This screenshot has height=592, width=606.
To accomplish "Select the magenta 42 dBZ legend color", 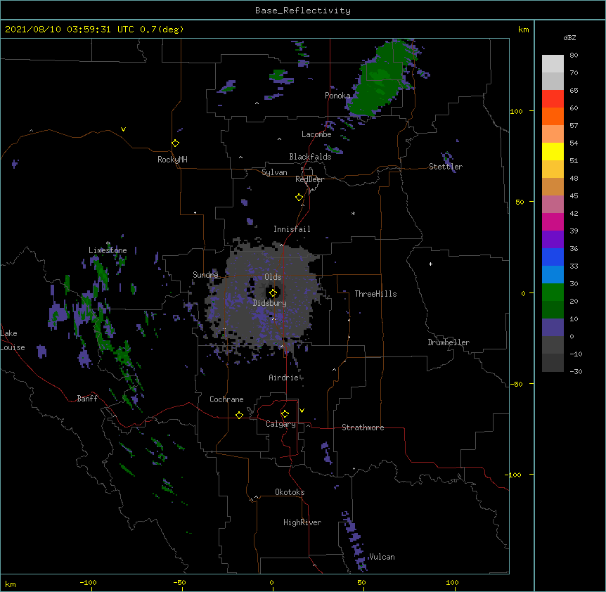I will coord(553,222).
